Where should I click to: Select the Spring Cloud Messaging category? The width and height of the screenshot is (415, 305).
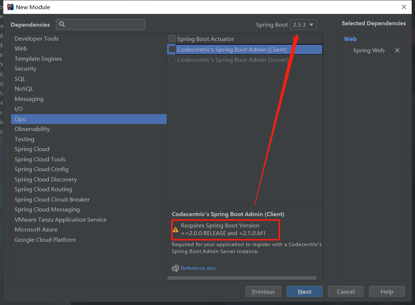tap(89, 209)
